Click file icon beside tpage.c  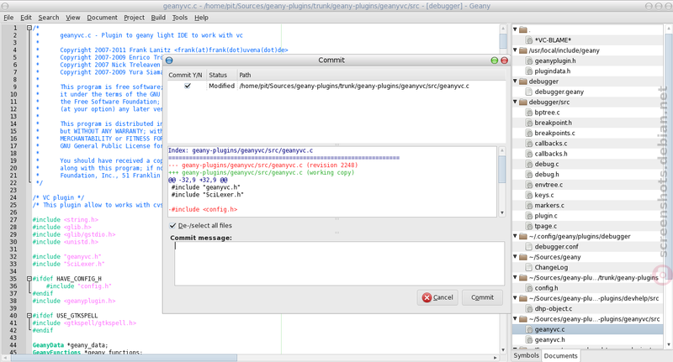529,226
